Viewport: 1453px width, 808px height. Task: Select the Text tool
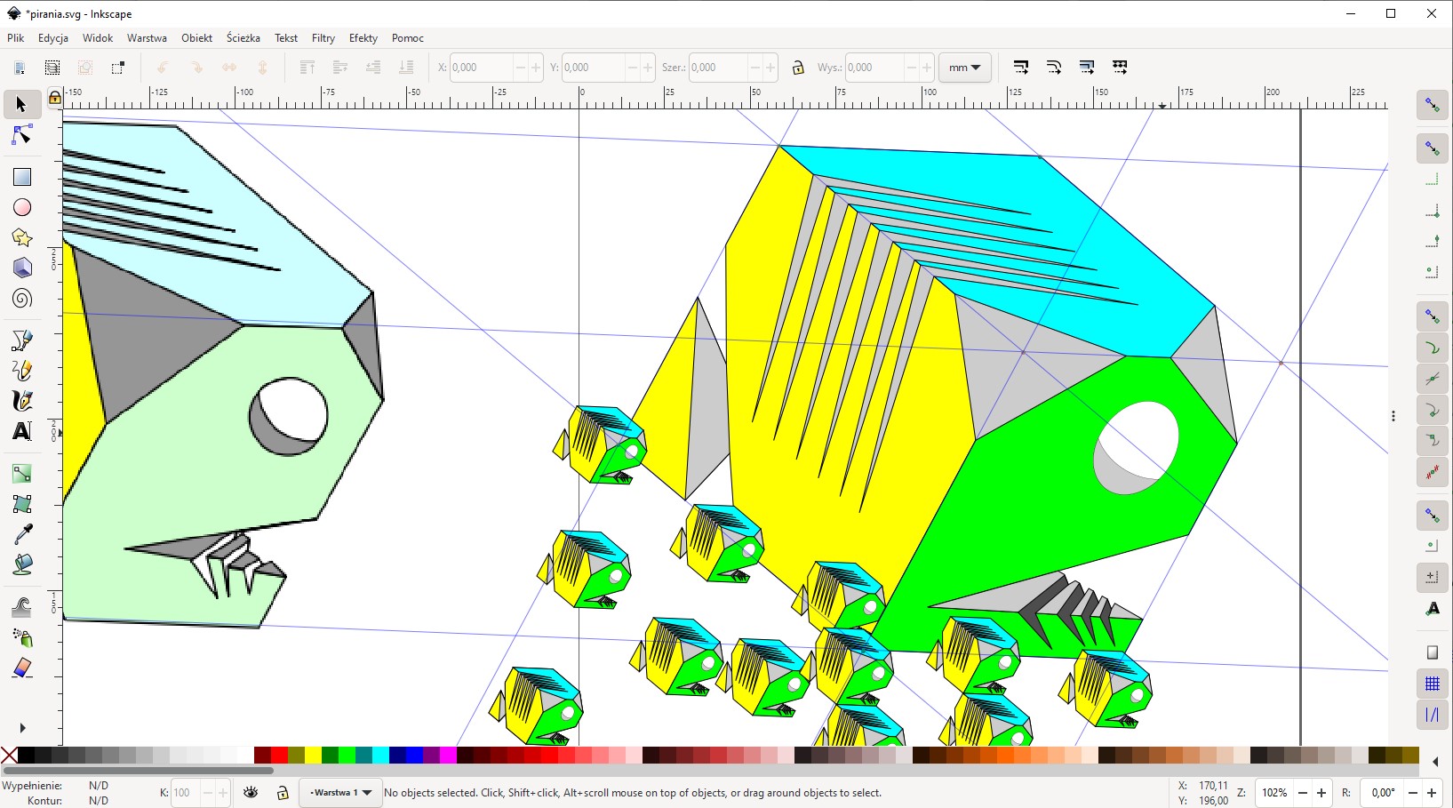point(22,431)
